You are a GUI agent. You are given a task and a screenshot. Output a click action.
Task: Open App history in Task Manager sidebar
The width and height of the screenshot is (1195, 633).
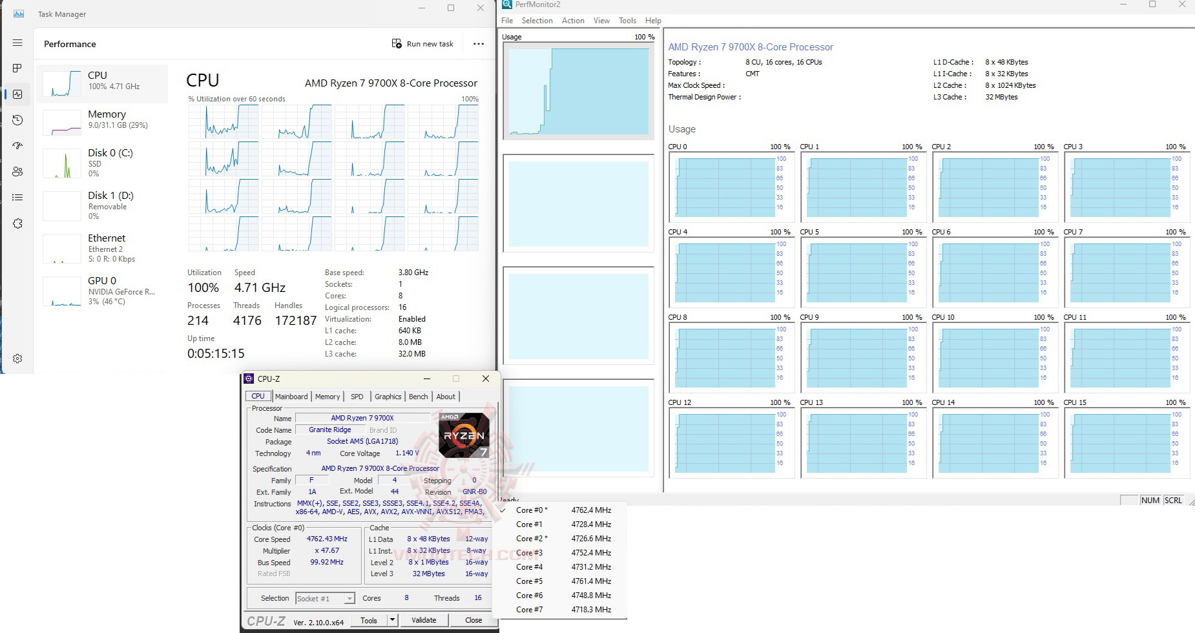point(17,120)
